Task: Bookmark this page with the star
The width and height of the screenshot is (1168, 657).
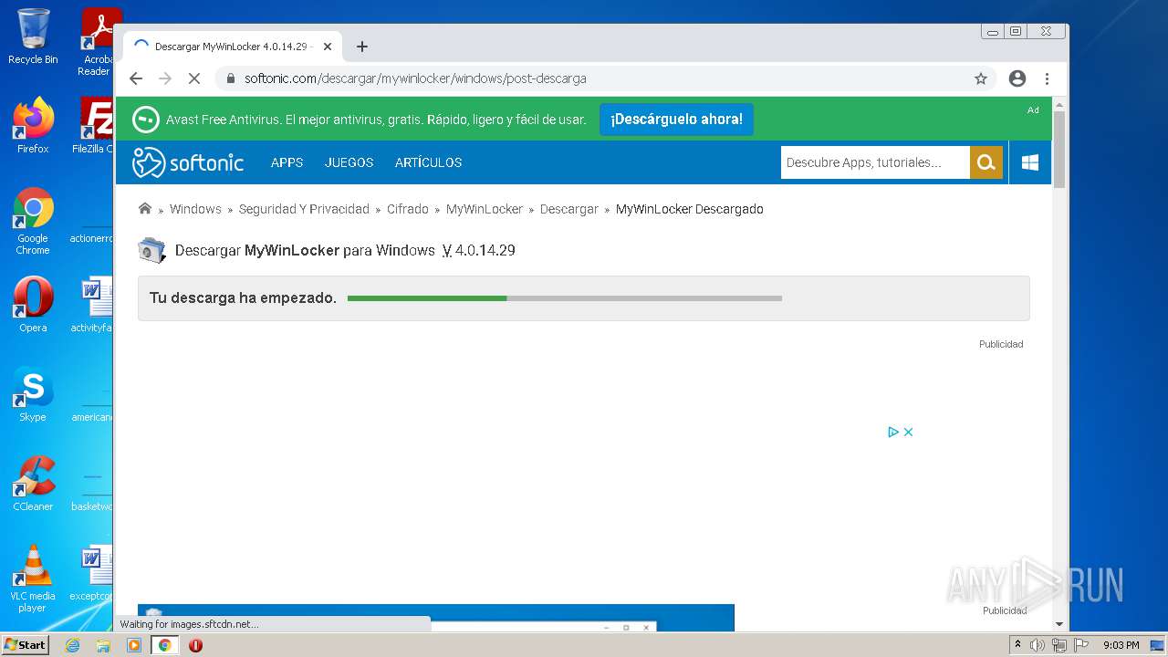Action: coord(981,78)
